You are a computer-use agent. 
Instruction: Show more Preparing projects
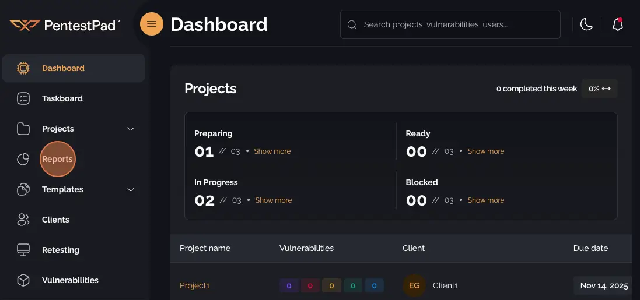point(272,151)
